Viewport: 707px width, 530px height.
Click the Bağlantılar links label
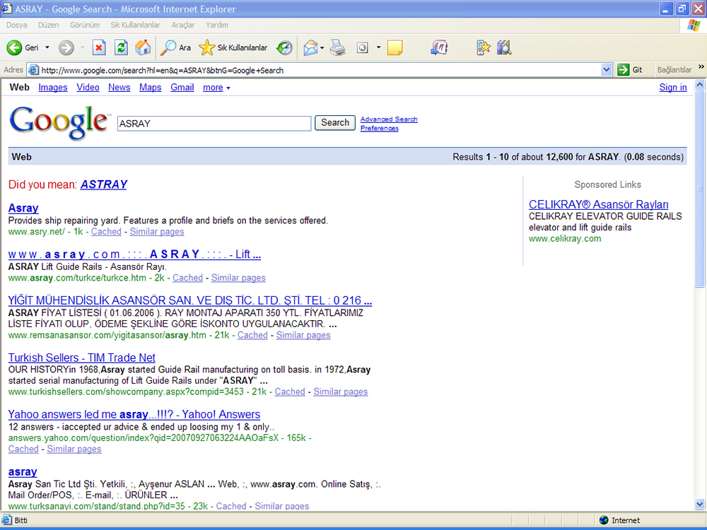(x=674, y=70)
